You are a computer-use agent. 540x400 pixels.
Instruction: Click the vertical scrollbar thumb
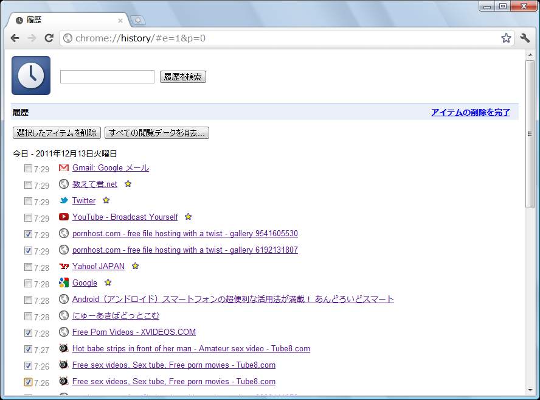pyautogui.click(x=530, y=134)
